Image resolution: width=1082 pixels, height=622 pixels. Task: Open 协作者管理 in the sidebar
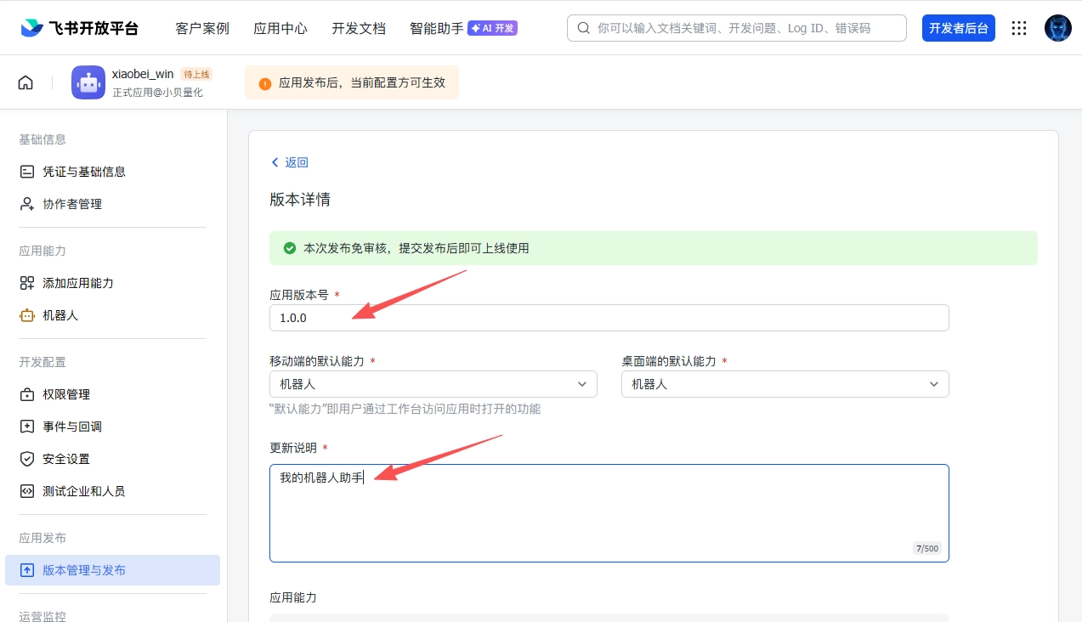click(71, 204)
